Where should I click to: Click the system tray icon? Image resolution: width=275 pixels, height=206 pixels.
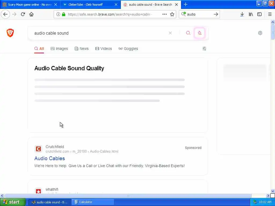click(255, 202)
